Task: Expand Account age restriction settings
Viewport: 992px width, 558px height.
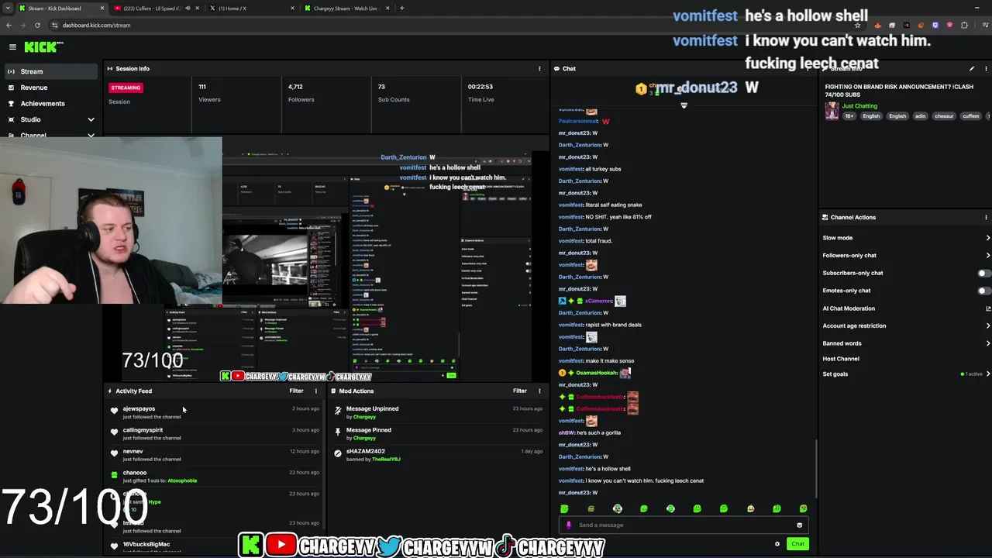Action: point(988,325)
